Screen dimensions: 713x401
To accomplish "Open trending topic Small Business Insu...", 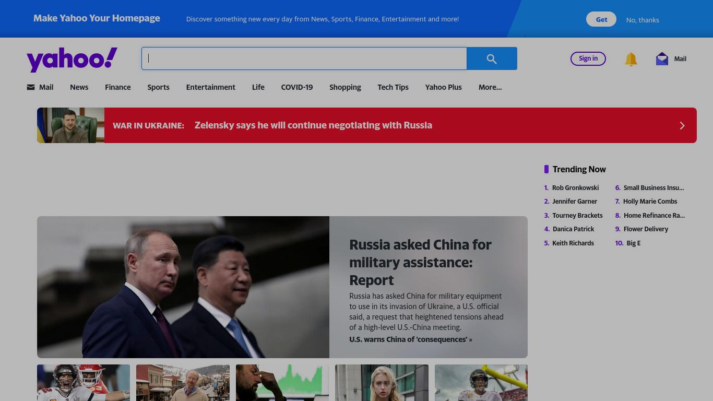I will (x=653, y=187).
